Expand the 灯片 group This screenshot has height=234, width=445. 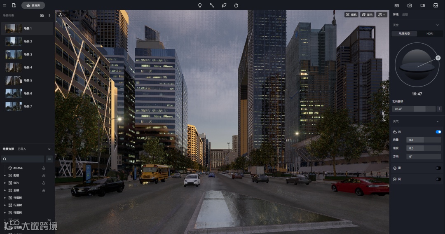pos(5,183)
